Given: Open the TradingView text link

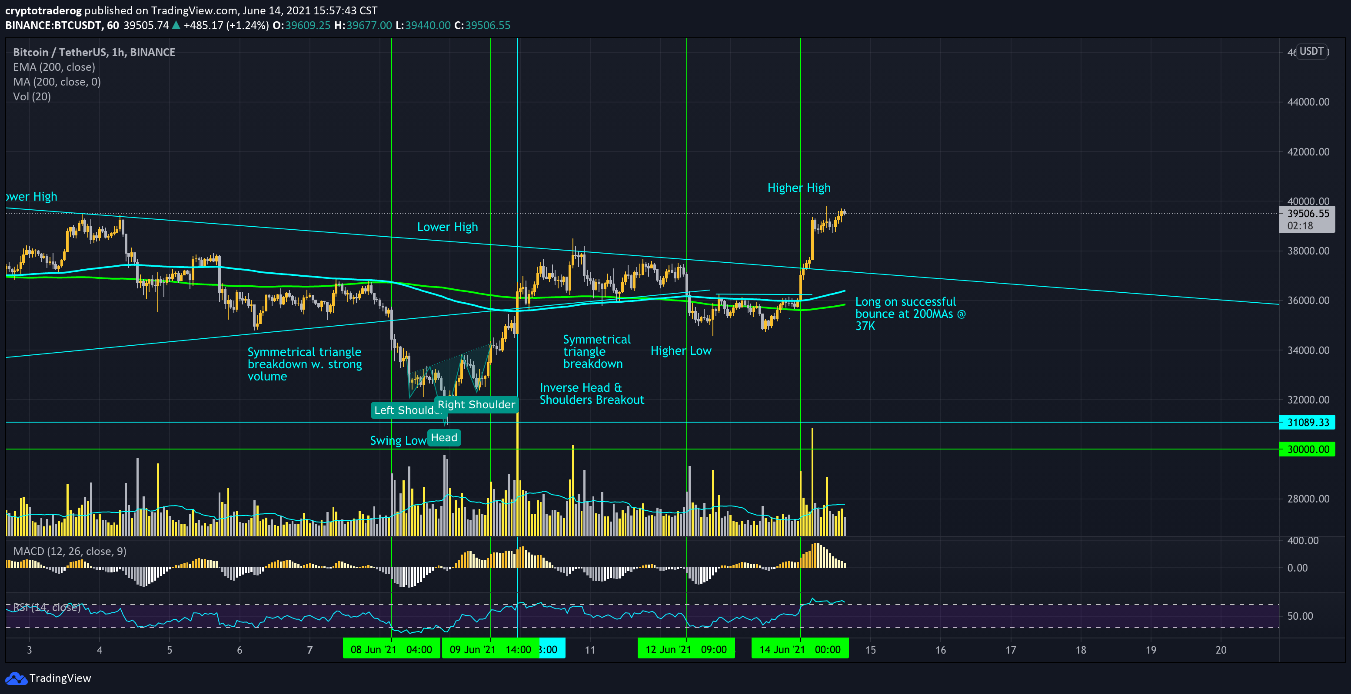Looking at the screenshot, I should tap(60, 678).
